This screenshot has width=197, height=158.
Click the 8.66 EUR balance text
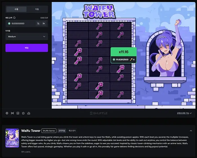tap(44, 18)
